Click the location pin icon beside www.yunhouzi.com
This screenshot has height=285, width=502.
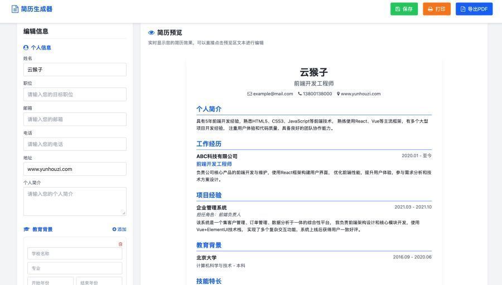(338, 94)
